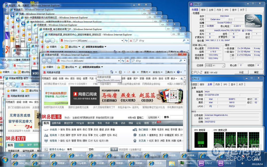
Task: Open the blue Help icon in the book.163.com window
Action: (x=178, y=72)
